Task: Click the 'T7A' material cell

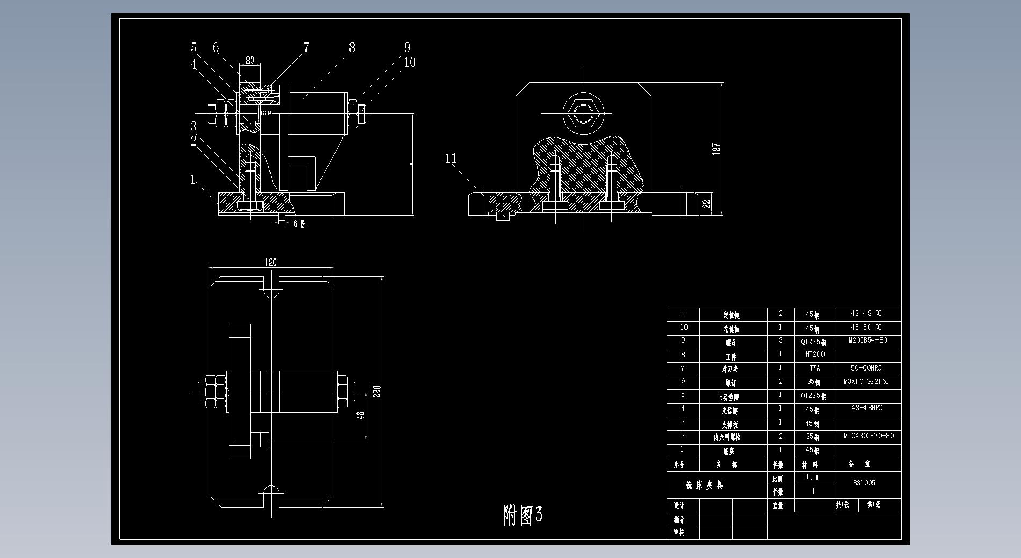Action: click(x=814, y=368)
